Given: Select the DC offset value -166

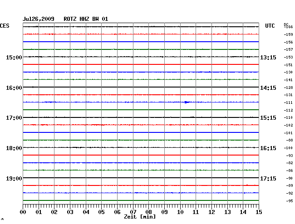Looking at the screenshot, I should click(288, 27).
